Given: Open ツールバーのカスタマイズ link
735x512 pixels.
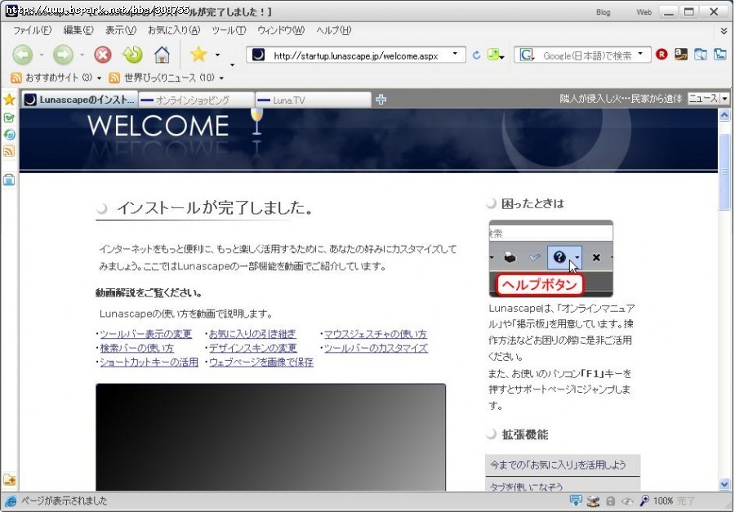Looking at the screenshot, I should 376,348.
